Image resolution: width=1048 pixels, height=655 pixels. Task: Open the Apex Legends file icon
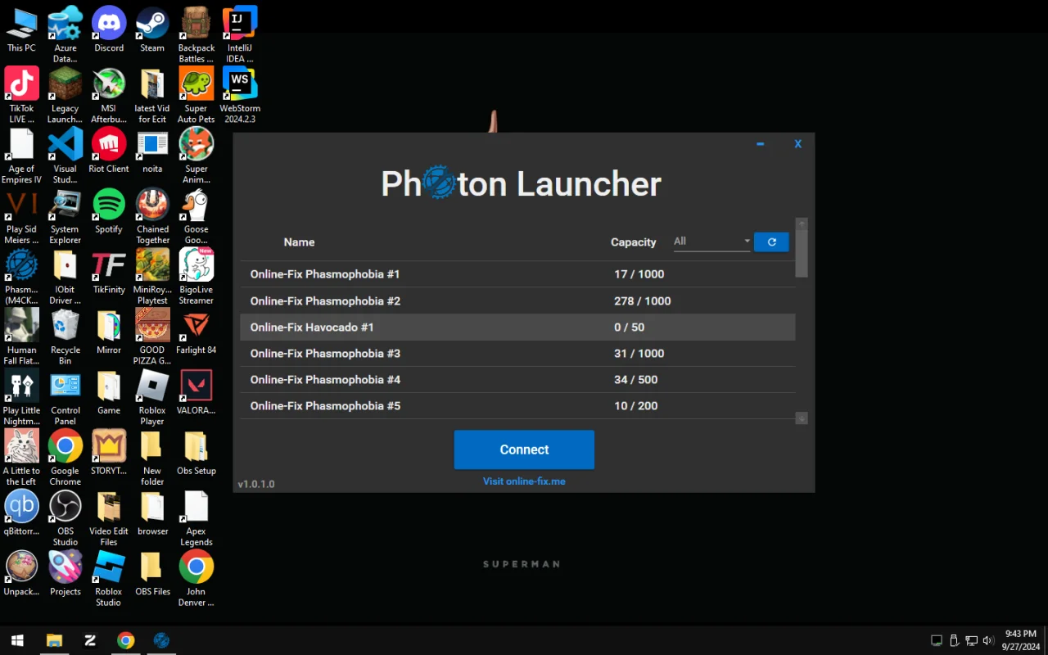click(x=196, y=519)
